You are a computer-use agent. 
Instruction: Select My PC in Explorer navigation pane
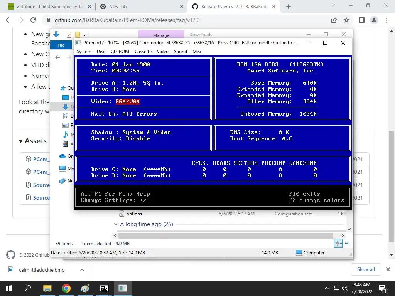click(x=66, y=168)
